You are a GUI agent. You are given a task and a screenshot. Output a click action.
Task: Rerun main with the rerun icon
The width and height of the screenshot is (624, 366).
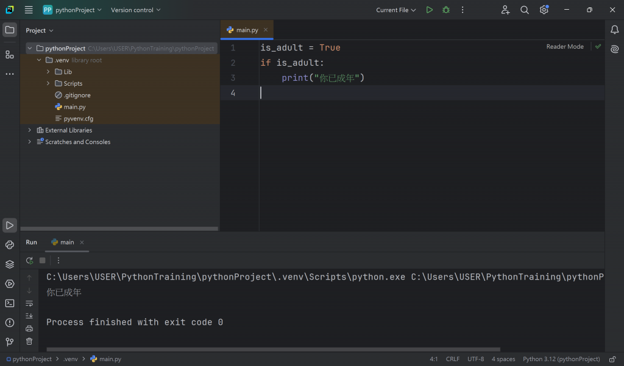pos(29,260)
